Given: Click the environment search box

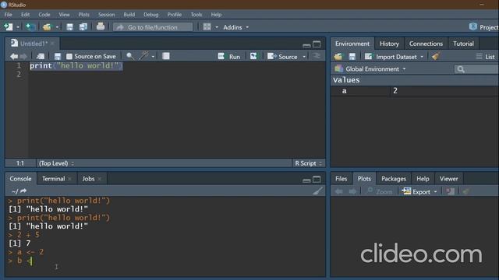Looking at the screenshot, I should pyautogui.click(x=476, y=69).
